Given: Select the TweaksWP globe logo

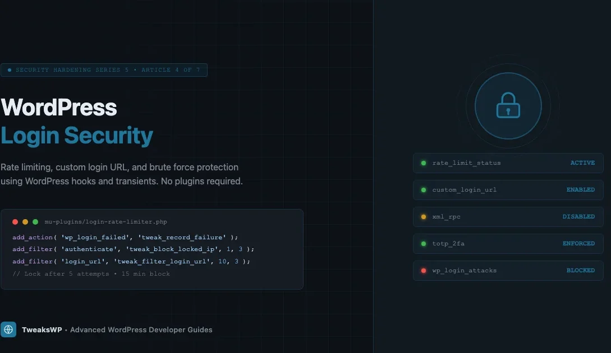Looking at the screenshot, I should (x=8, y=329).
